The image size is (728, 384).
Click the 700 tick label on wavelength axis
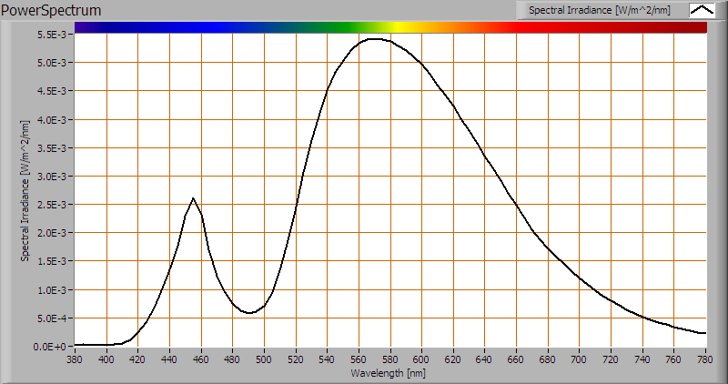tap(580, 359)
